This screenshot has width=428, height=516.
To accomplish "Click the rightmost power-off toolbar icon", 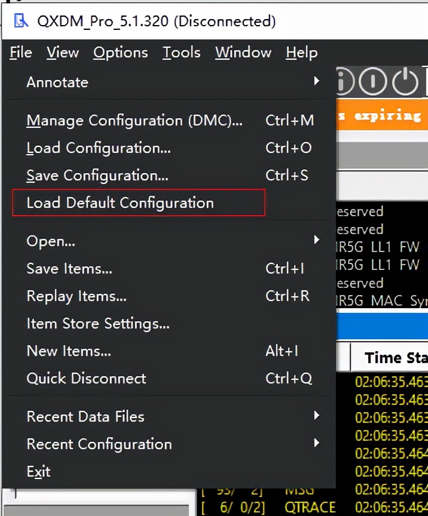I will [405, 82].
